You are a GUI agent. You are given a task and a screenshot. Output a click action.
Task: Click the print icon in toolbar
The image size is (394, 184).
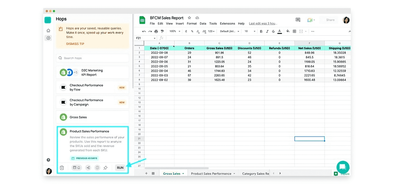tap(156, 31)
